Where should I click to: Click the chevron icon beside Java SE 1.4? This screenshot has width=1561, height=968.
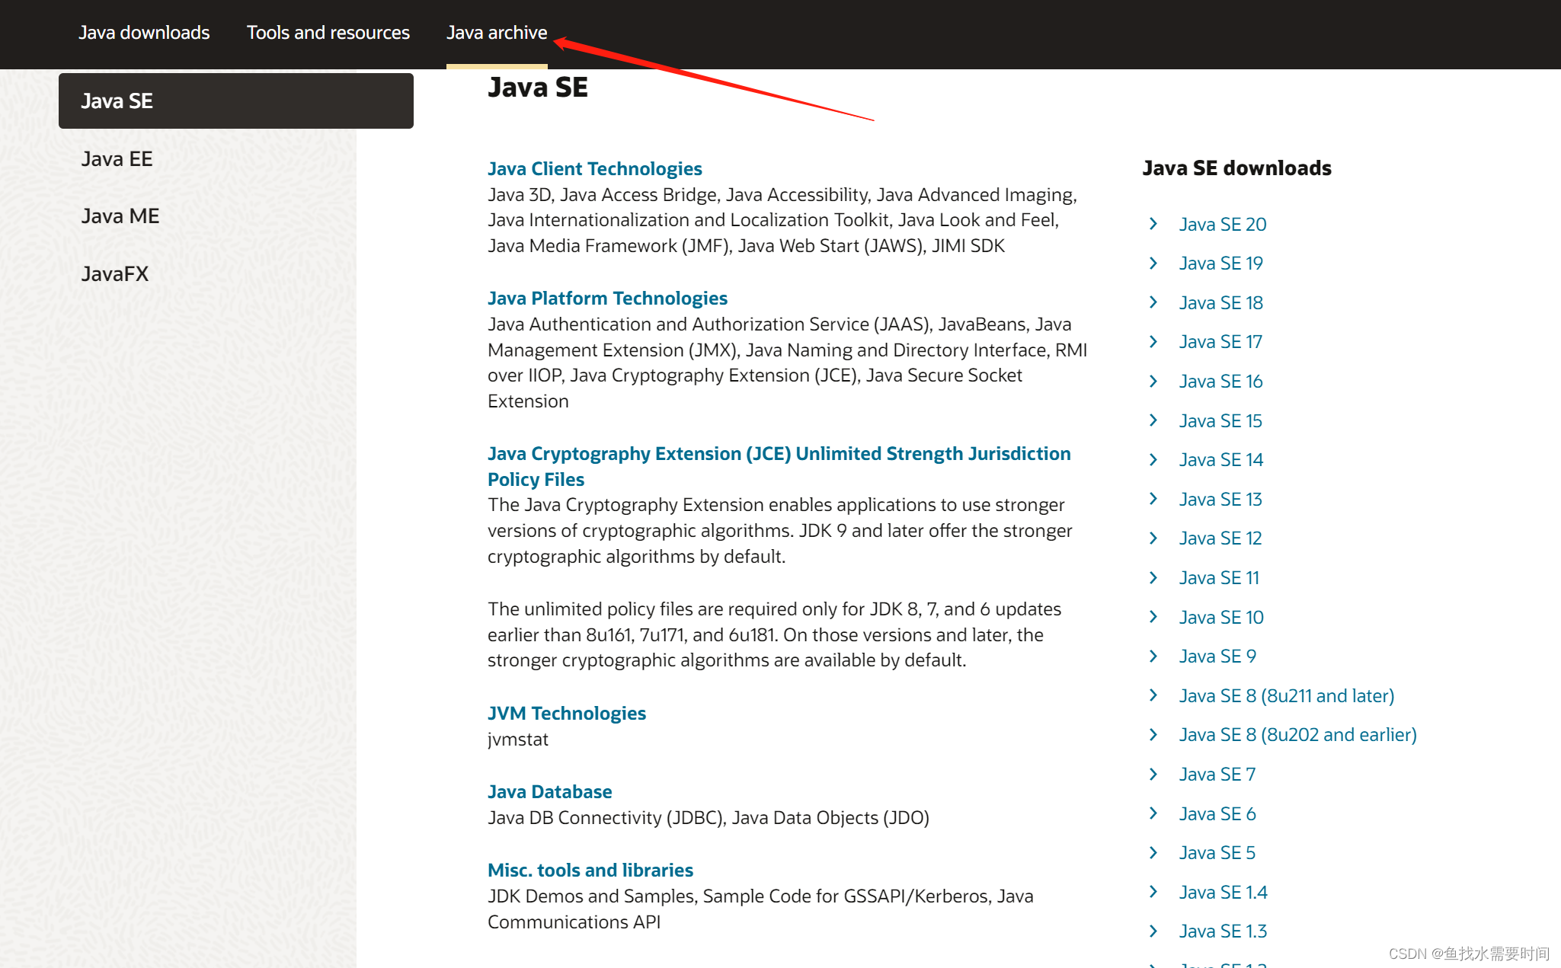[1153, 892]
